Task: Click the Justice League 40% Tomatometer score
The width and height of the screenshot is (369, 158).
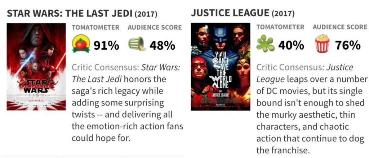Action: (291, 45)
